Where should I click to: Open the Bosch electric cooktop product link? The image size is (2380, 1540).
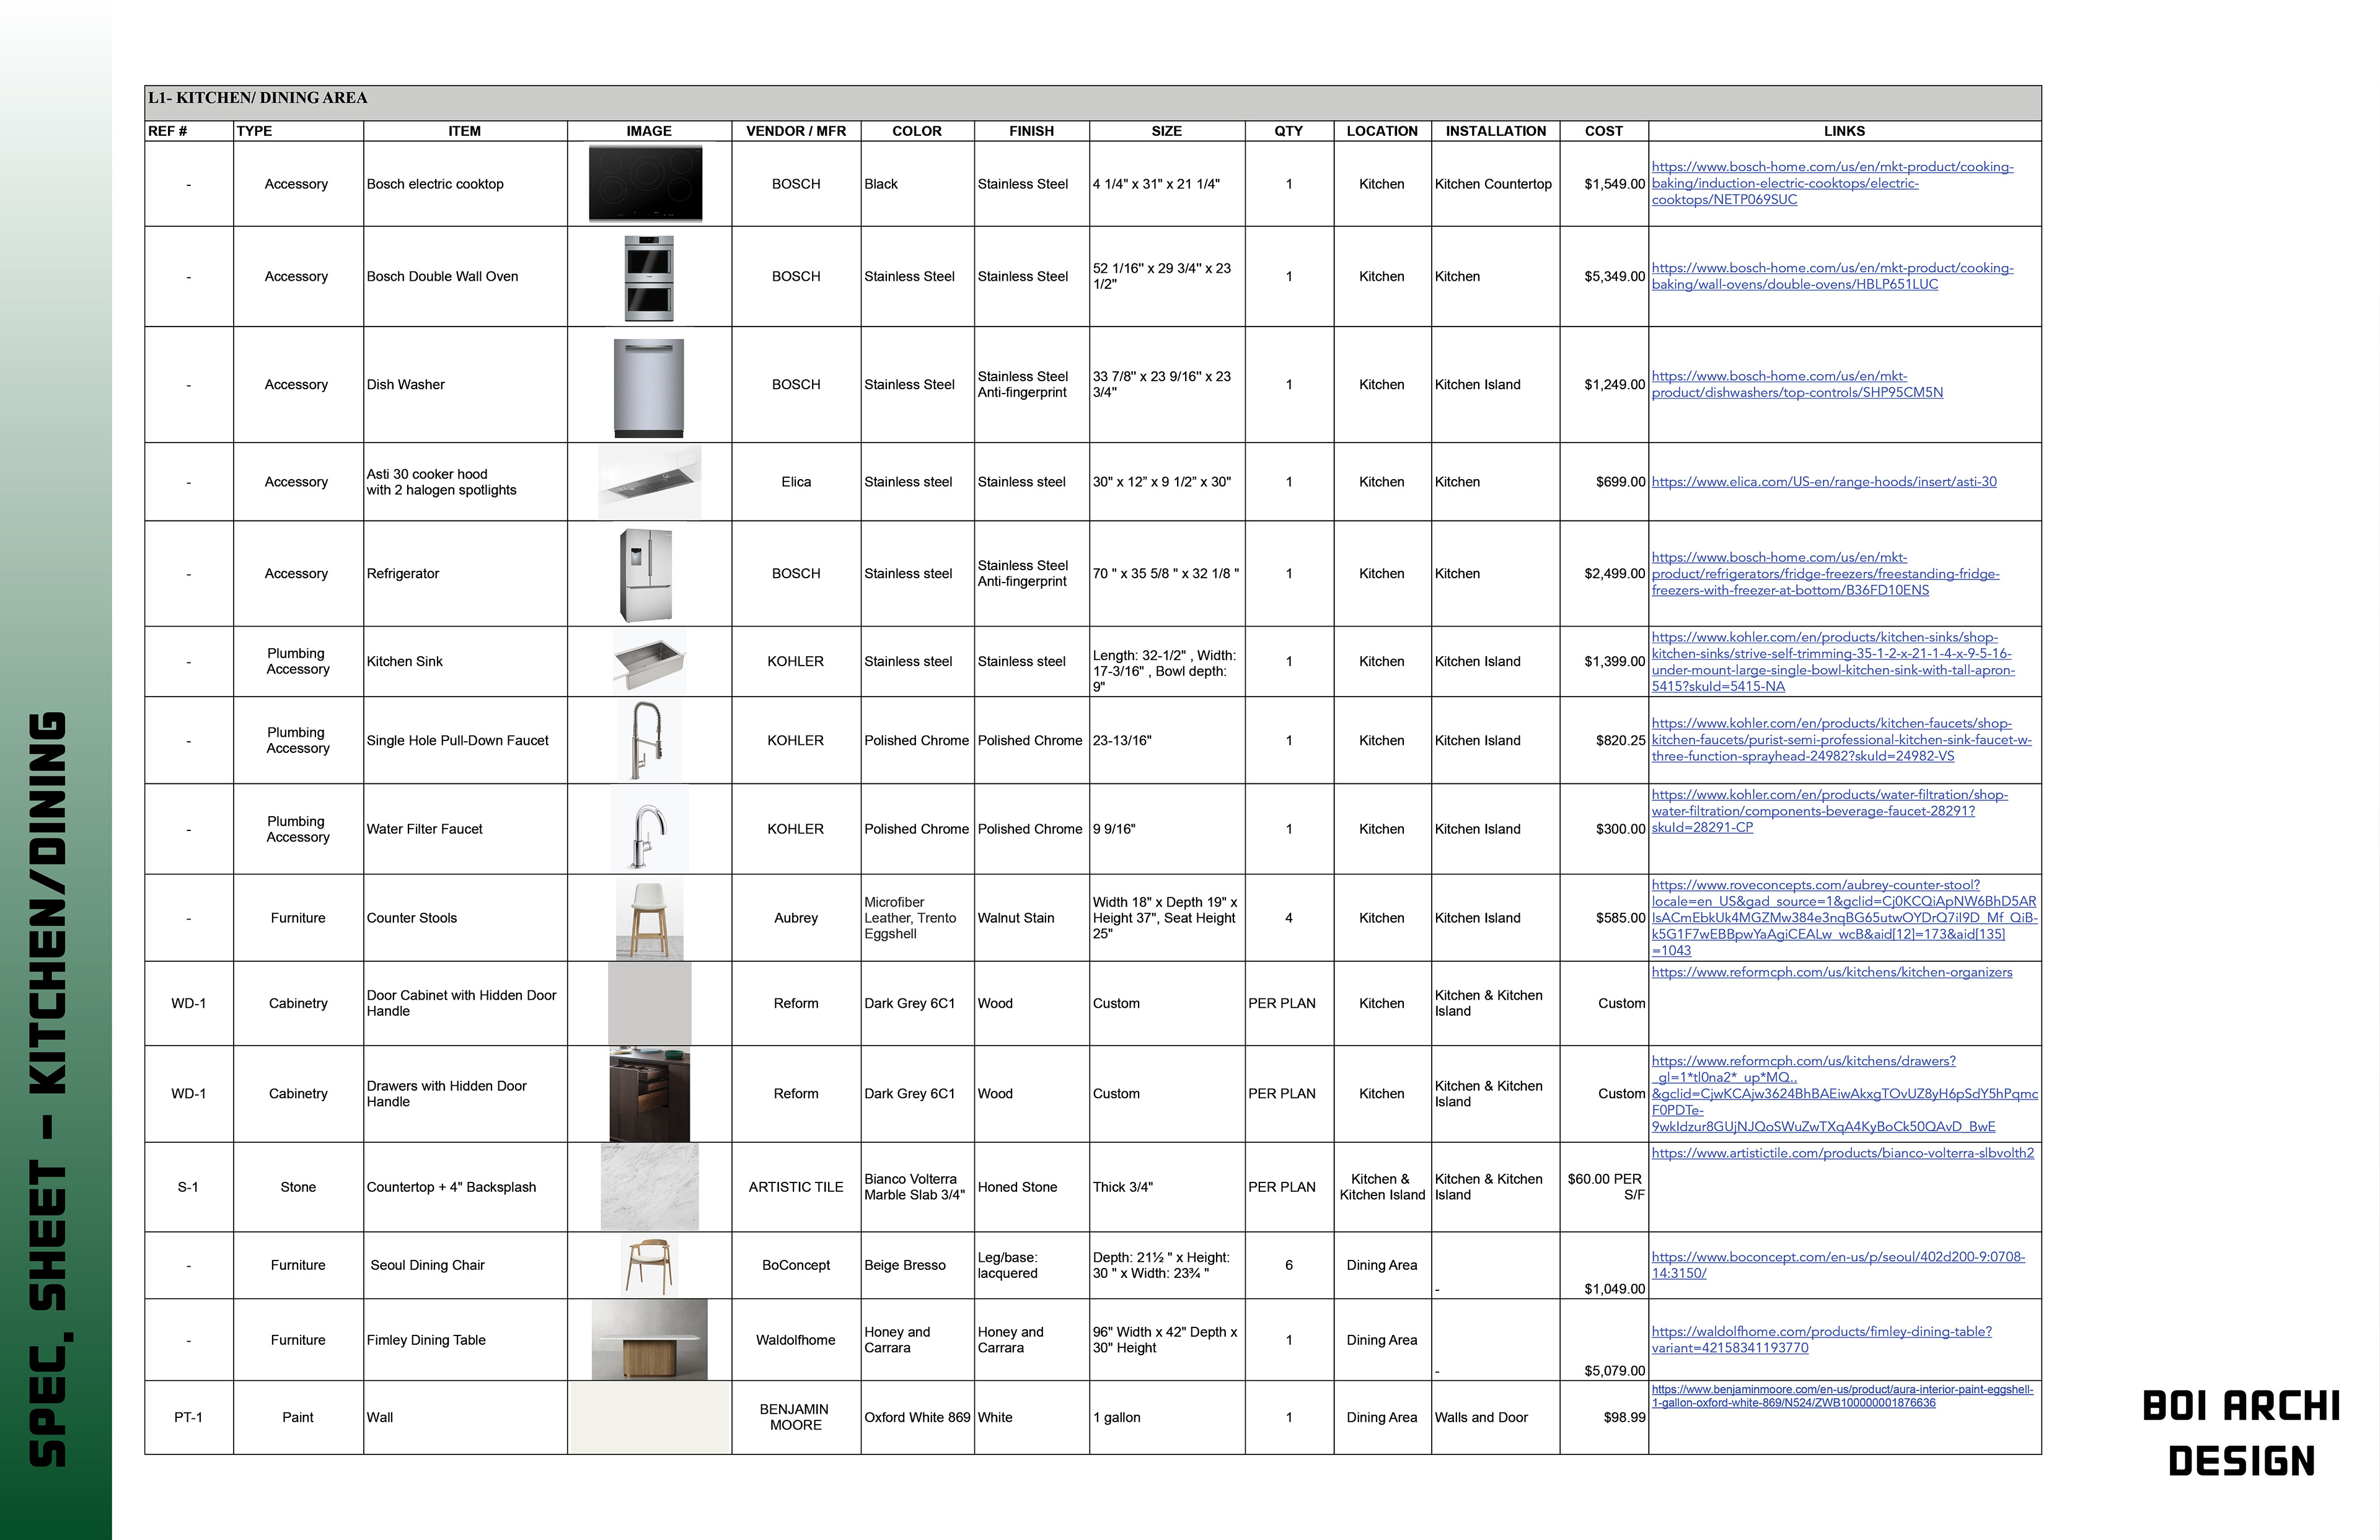tap(1832, 183)
